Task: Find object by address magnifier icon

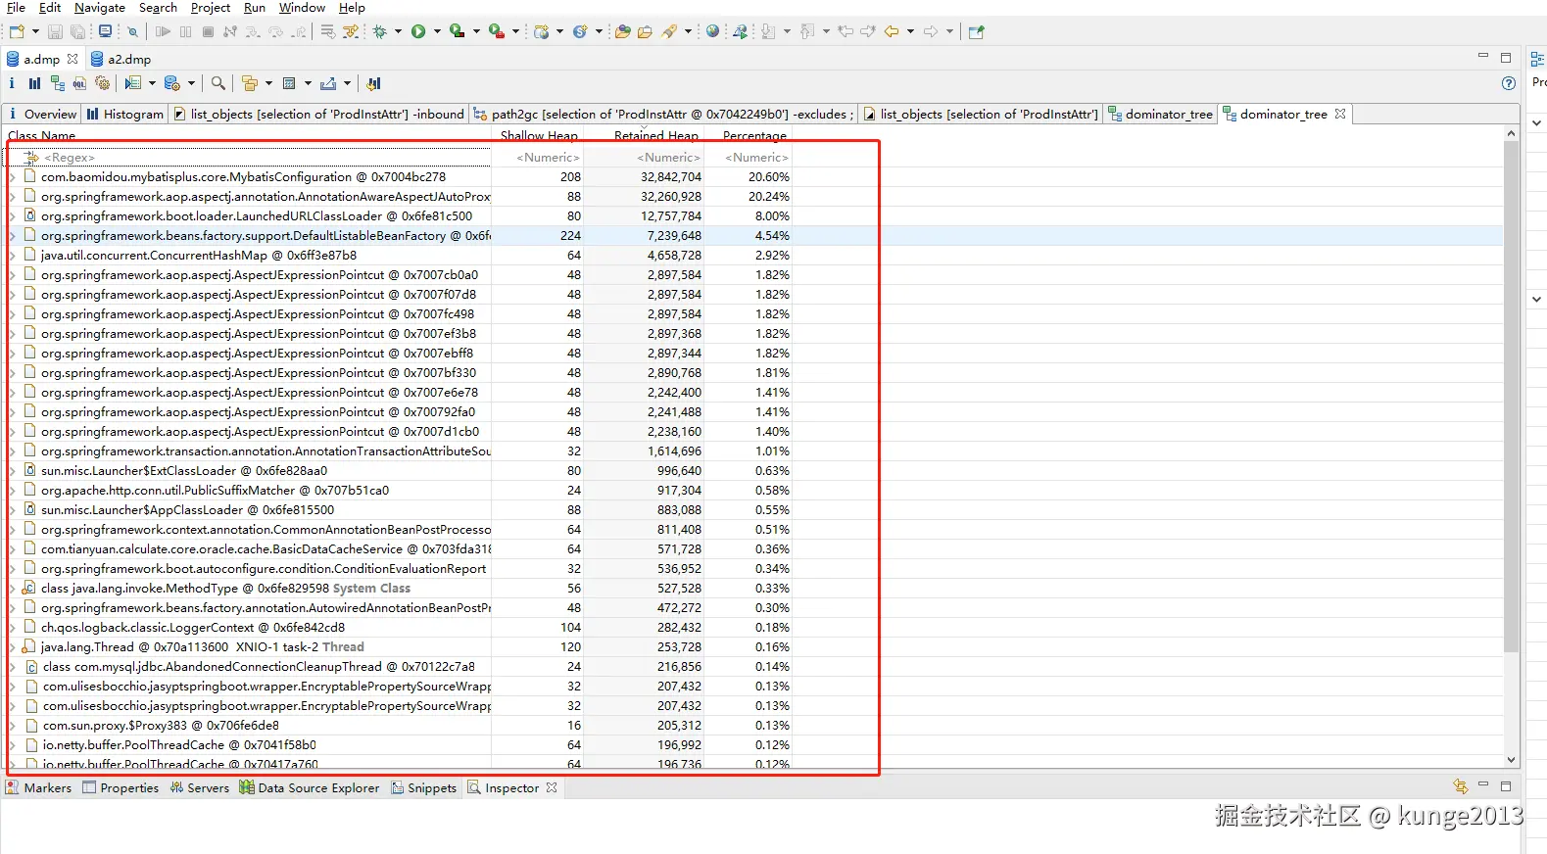Action: pyautogui.click(x=218, y=83)
